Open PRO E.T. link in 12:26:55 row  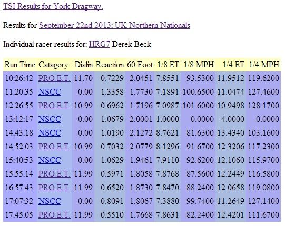(x=54, y=106)
